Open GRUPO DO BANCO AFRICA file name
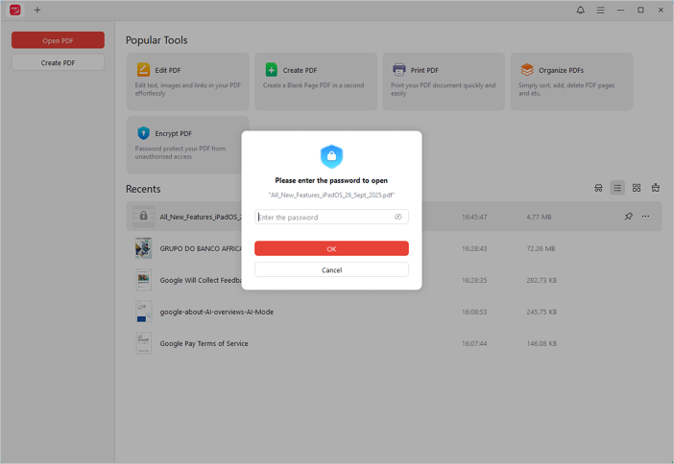 point(201,248)
